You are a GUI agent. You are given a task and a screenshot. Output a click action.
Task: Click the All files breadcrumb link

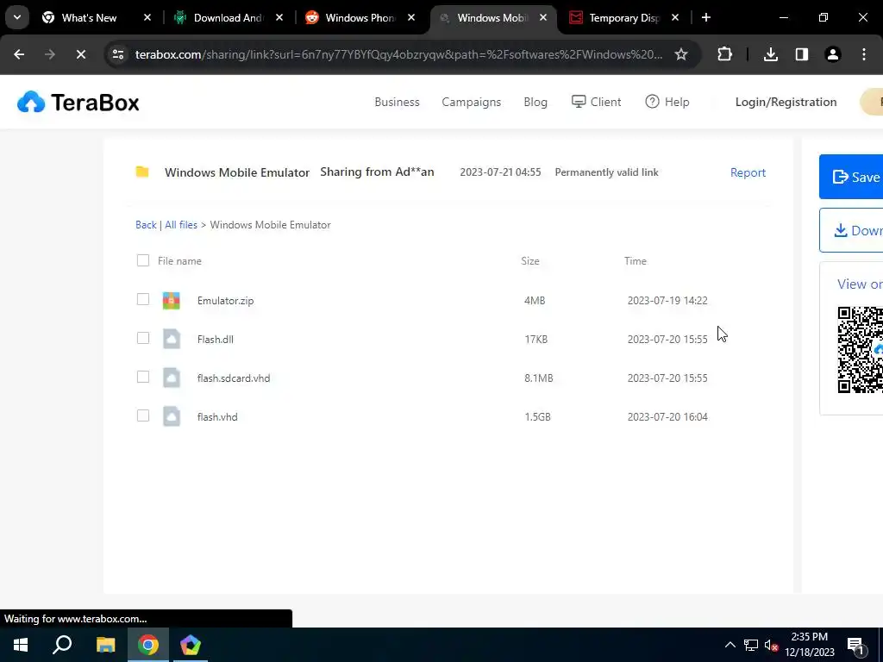(181, 225)
